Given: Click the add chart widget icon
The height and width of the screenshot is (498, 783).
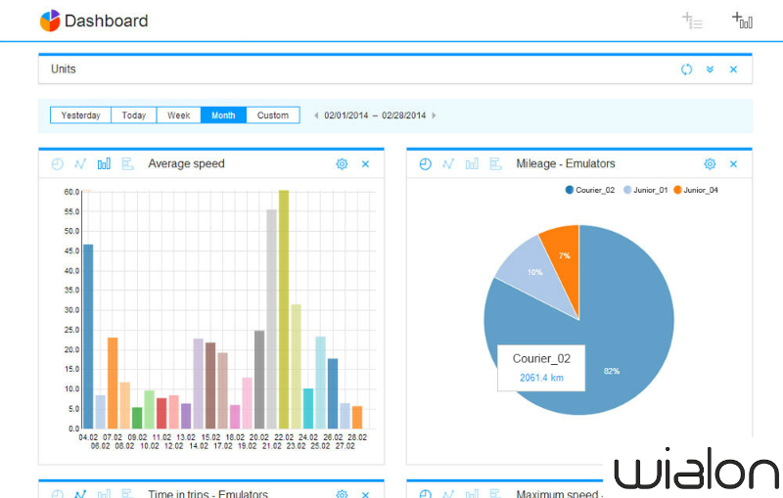Looking at the screenshot, I should (x=741, y=21).
